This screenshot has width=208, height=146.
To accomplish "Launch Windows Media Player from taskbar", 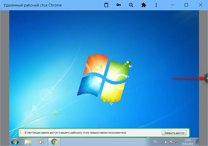I will 41,142.
